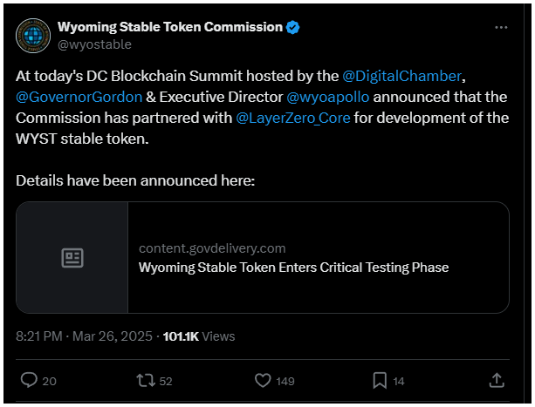The image size is (535, 407).
Task: Like the post with the heart icon
Action: coord(263,381)
